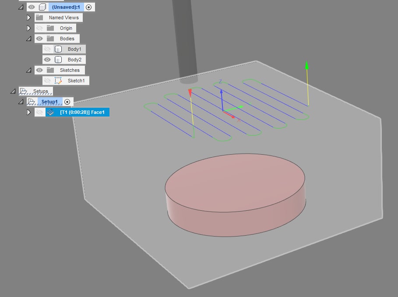Click the Origin folder icon
Viewport: 398px width, 297px height.
(50, 28)
